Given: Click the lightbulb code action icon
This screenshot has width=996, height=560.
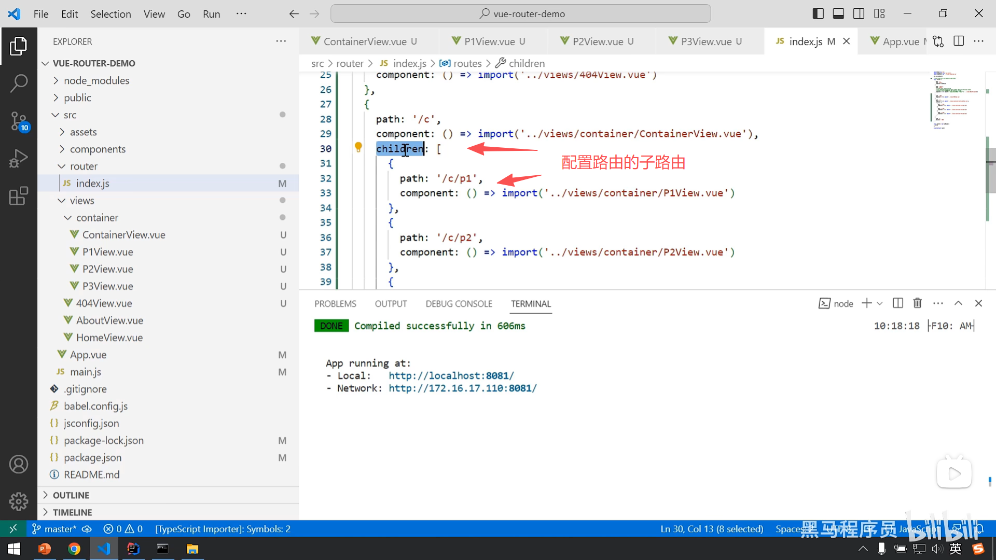Looking at the screenshot, I should tap(358, 147).
